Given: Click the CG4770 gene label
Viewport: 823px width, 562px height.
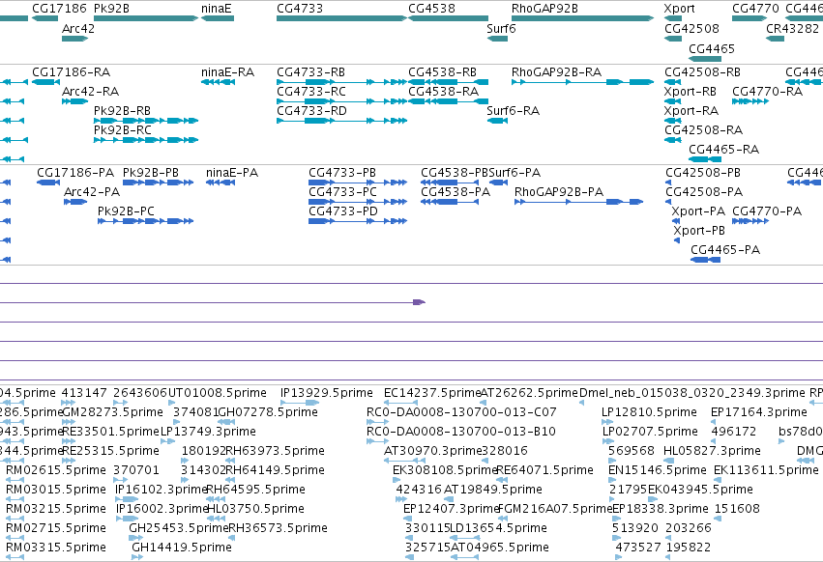Looking at the screenshot, I should (x=755, y=9).
